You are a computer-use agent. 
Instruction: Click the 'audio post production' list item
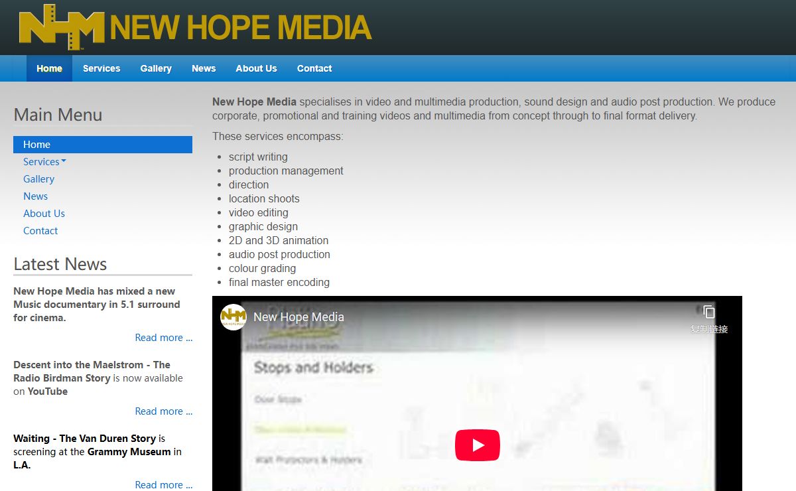[279, 255]
